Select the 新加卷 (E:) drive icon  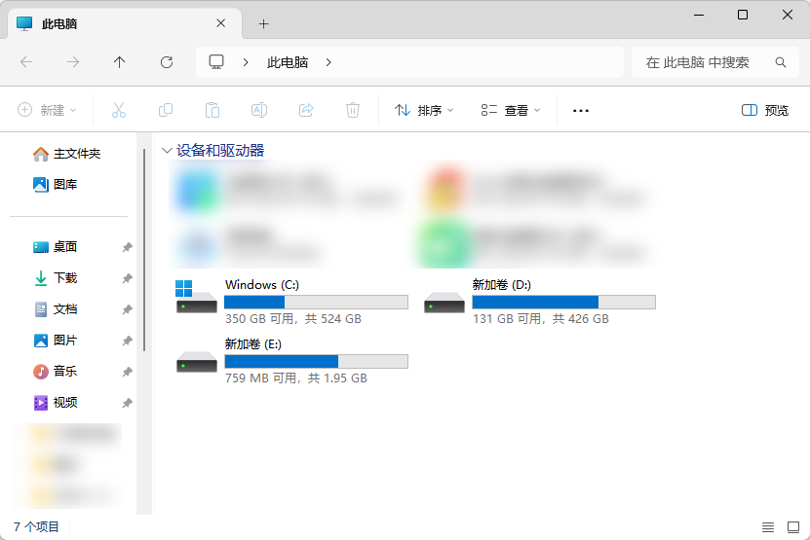point(196,362)
